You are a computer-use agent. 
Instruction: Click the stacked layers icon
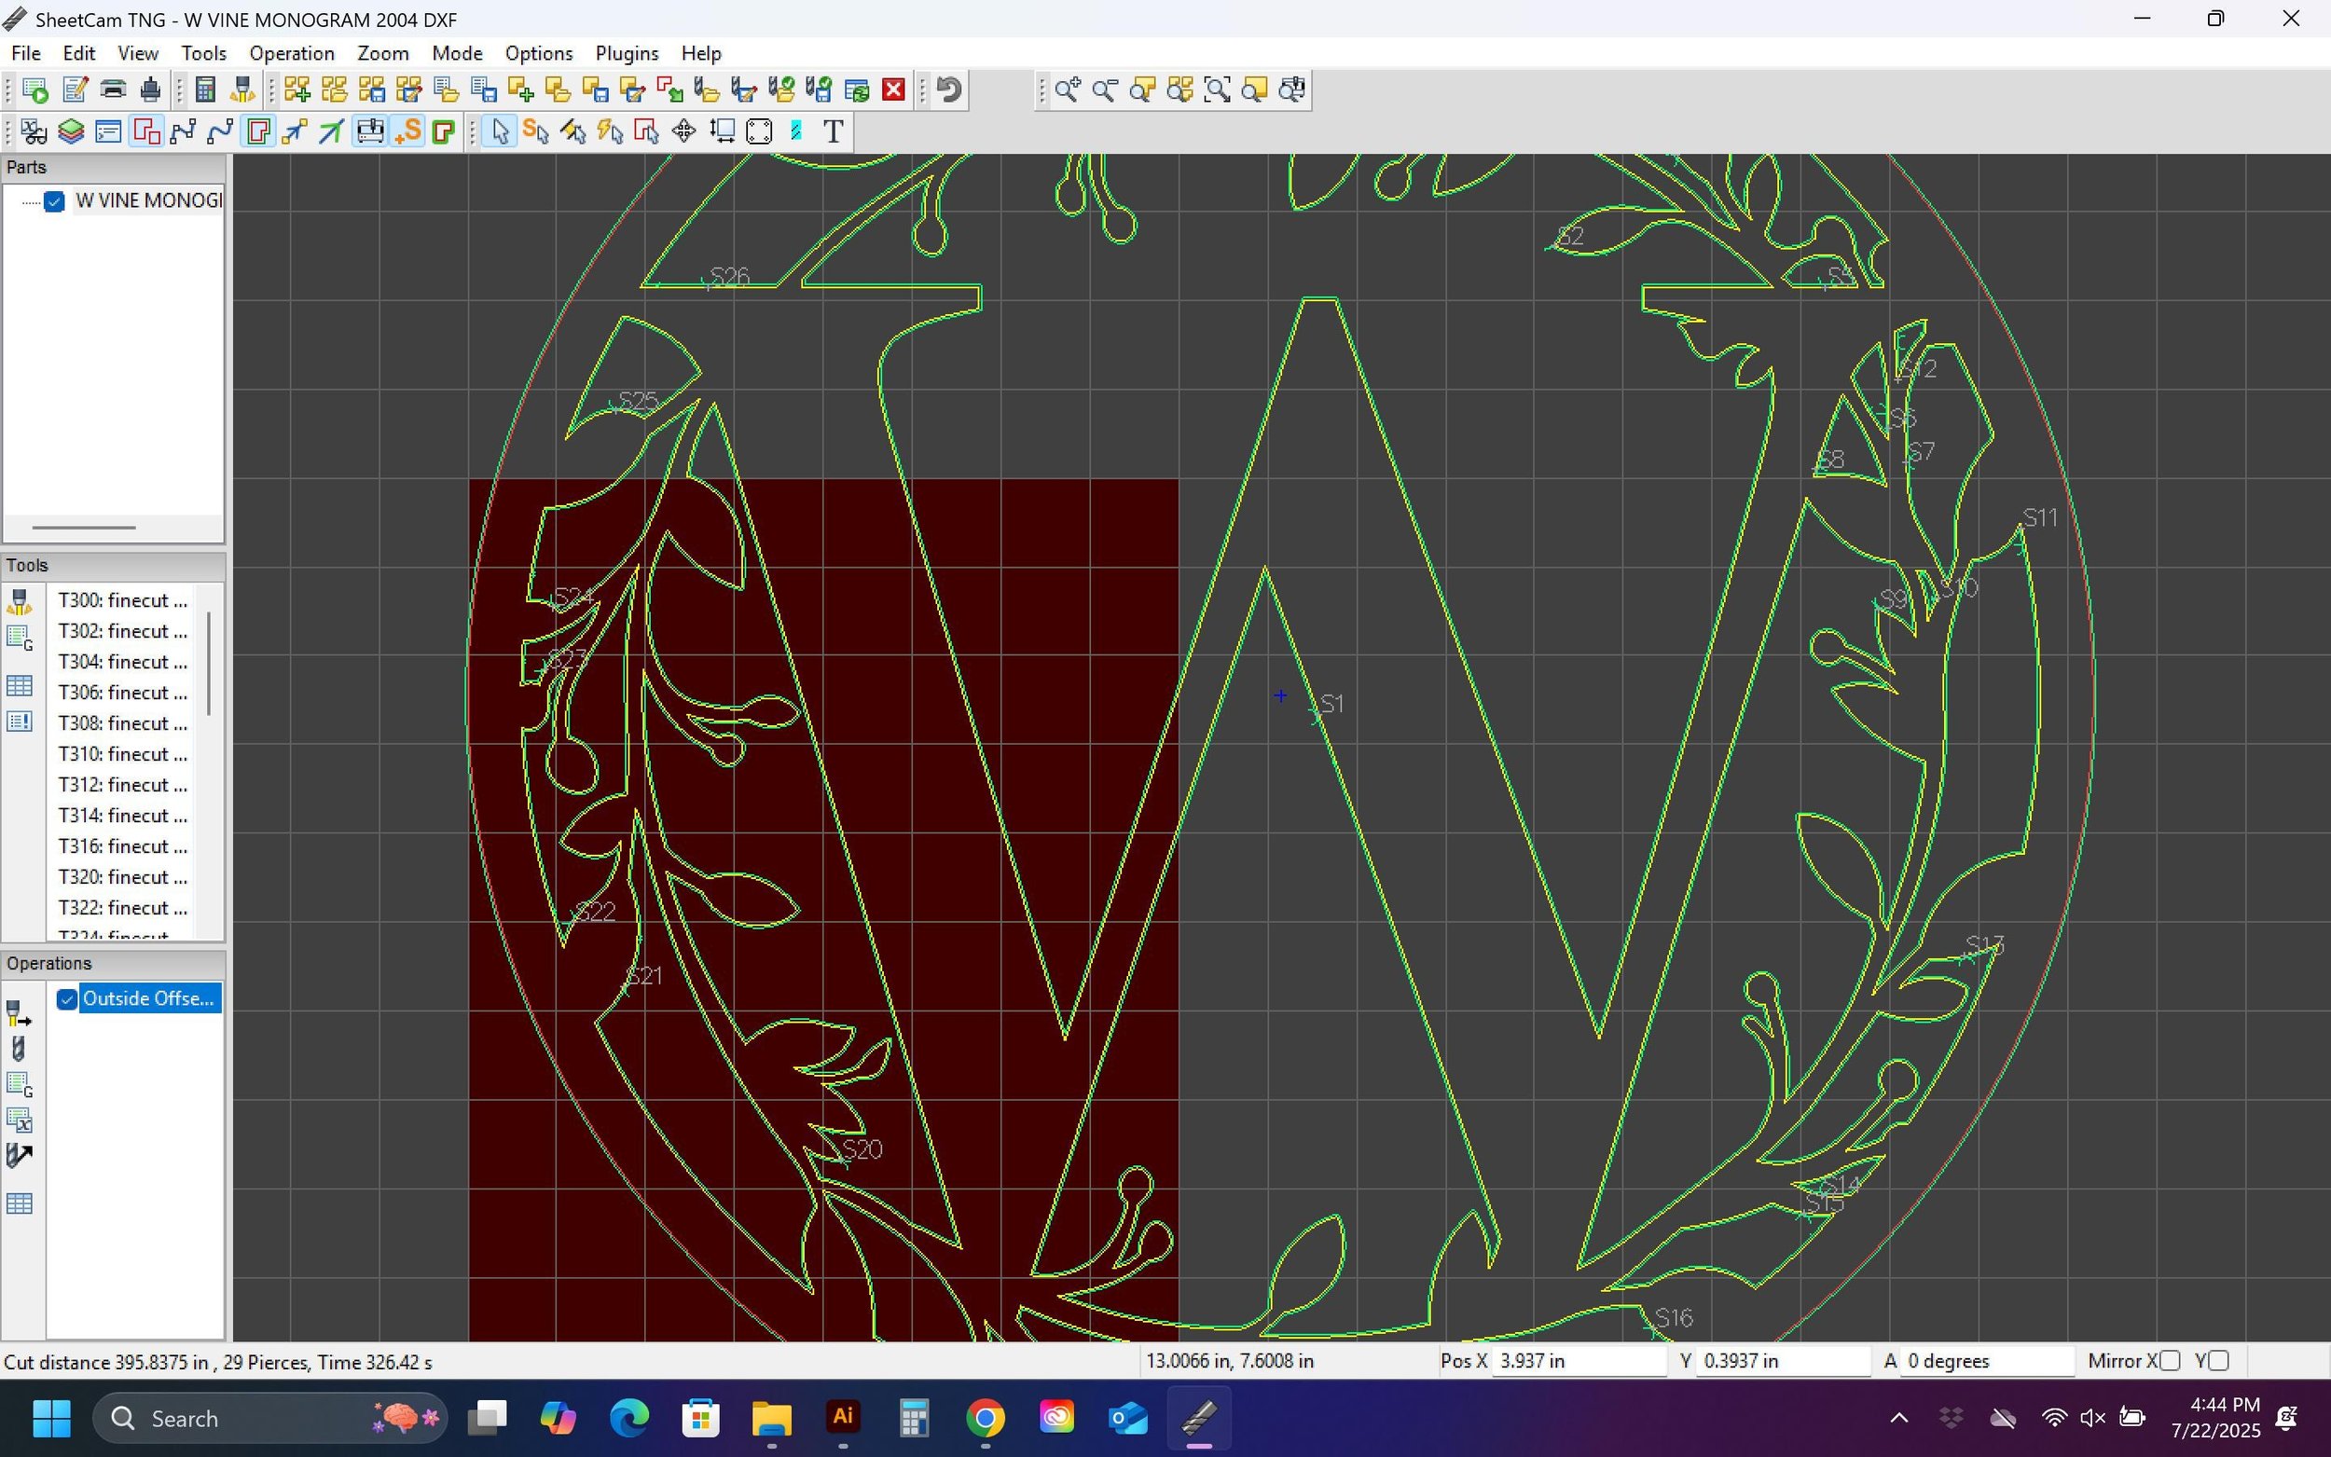click(x=70, y=131)
